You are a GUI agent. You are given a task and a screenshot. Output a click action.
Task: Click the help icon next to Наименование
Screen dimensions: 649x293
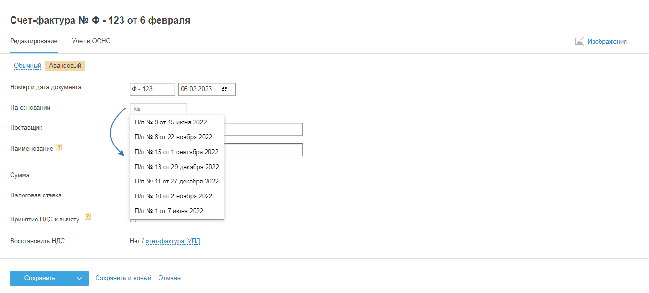point(59,147)
